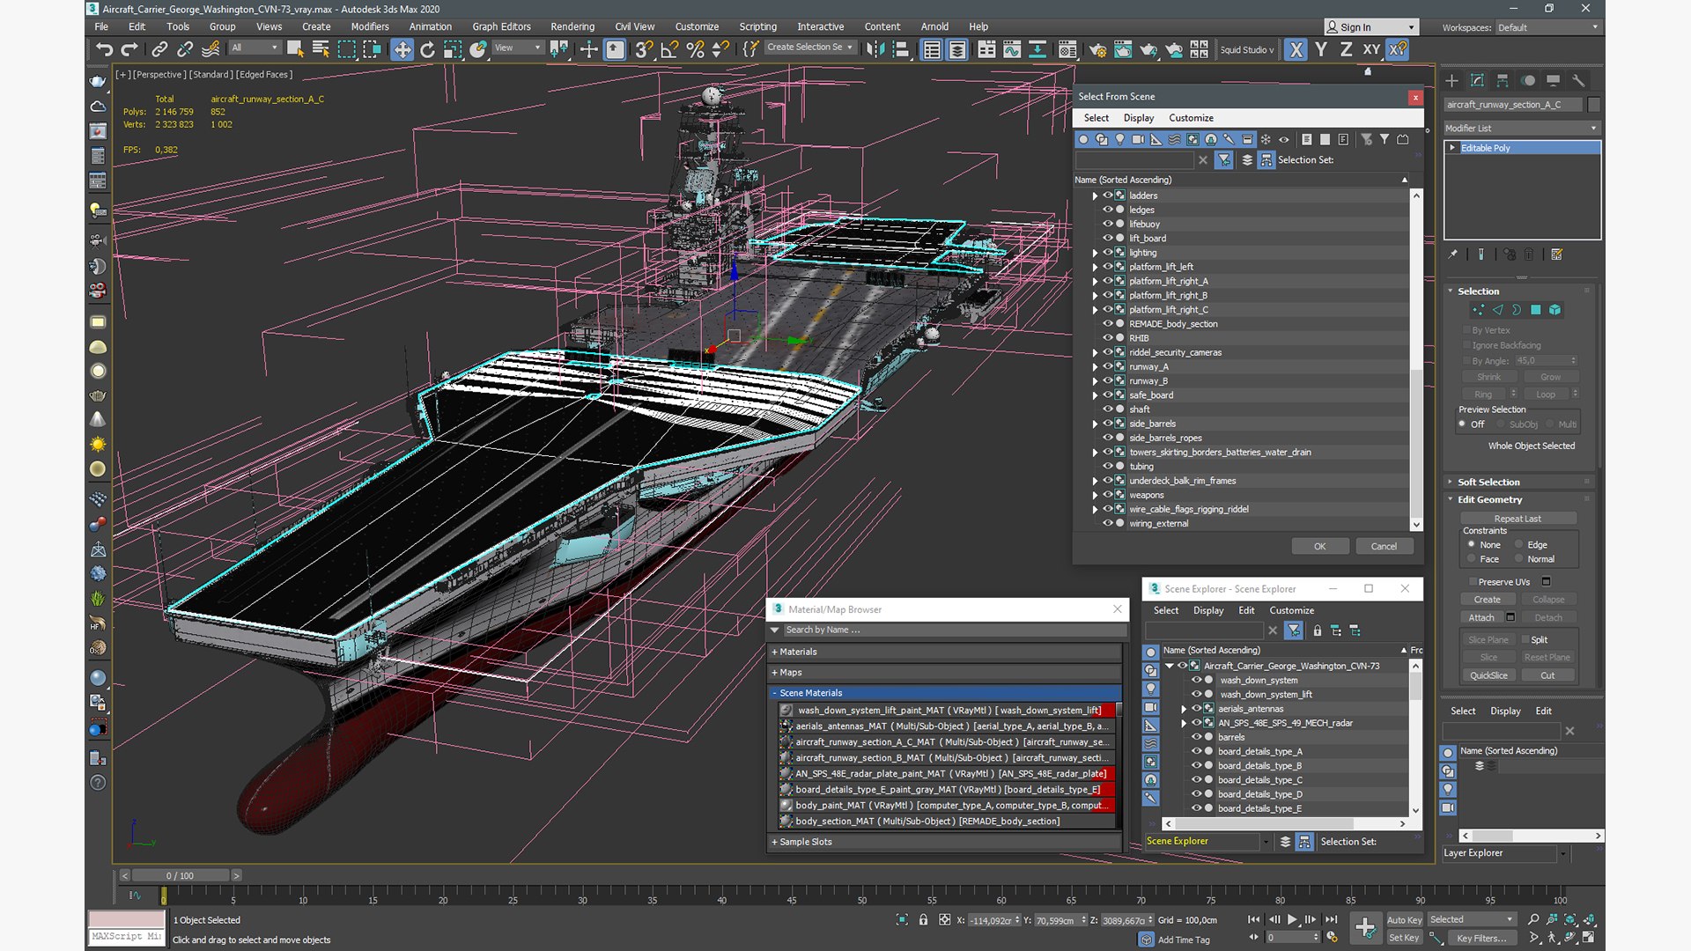Image resolution: width=1691 pixels, height=951 pixels.
Task: Click Cancel in Select From Scene
Action: pos(1384,546)
